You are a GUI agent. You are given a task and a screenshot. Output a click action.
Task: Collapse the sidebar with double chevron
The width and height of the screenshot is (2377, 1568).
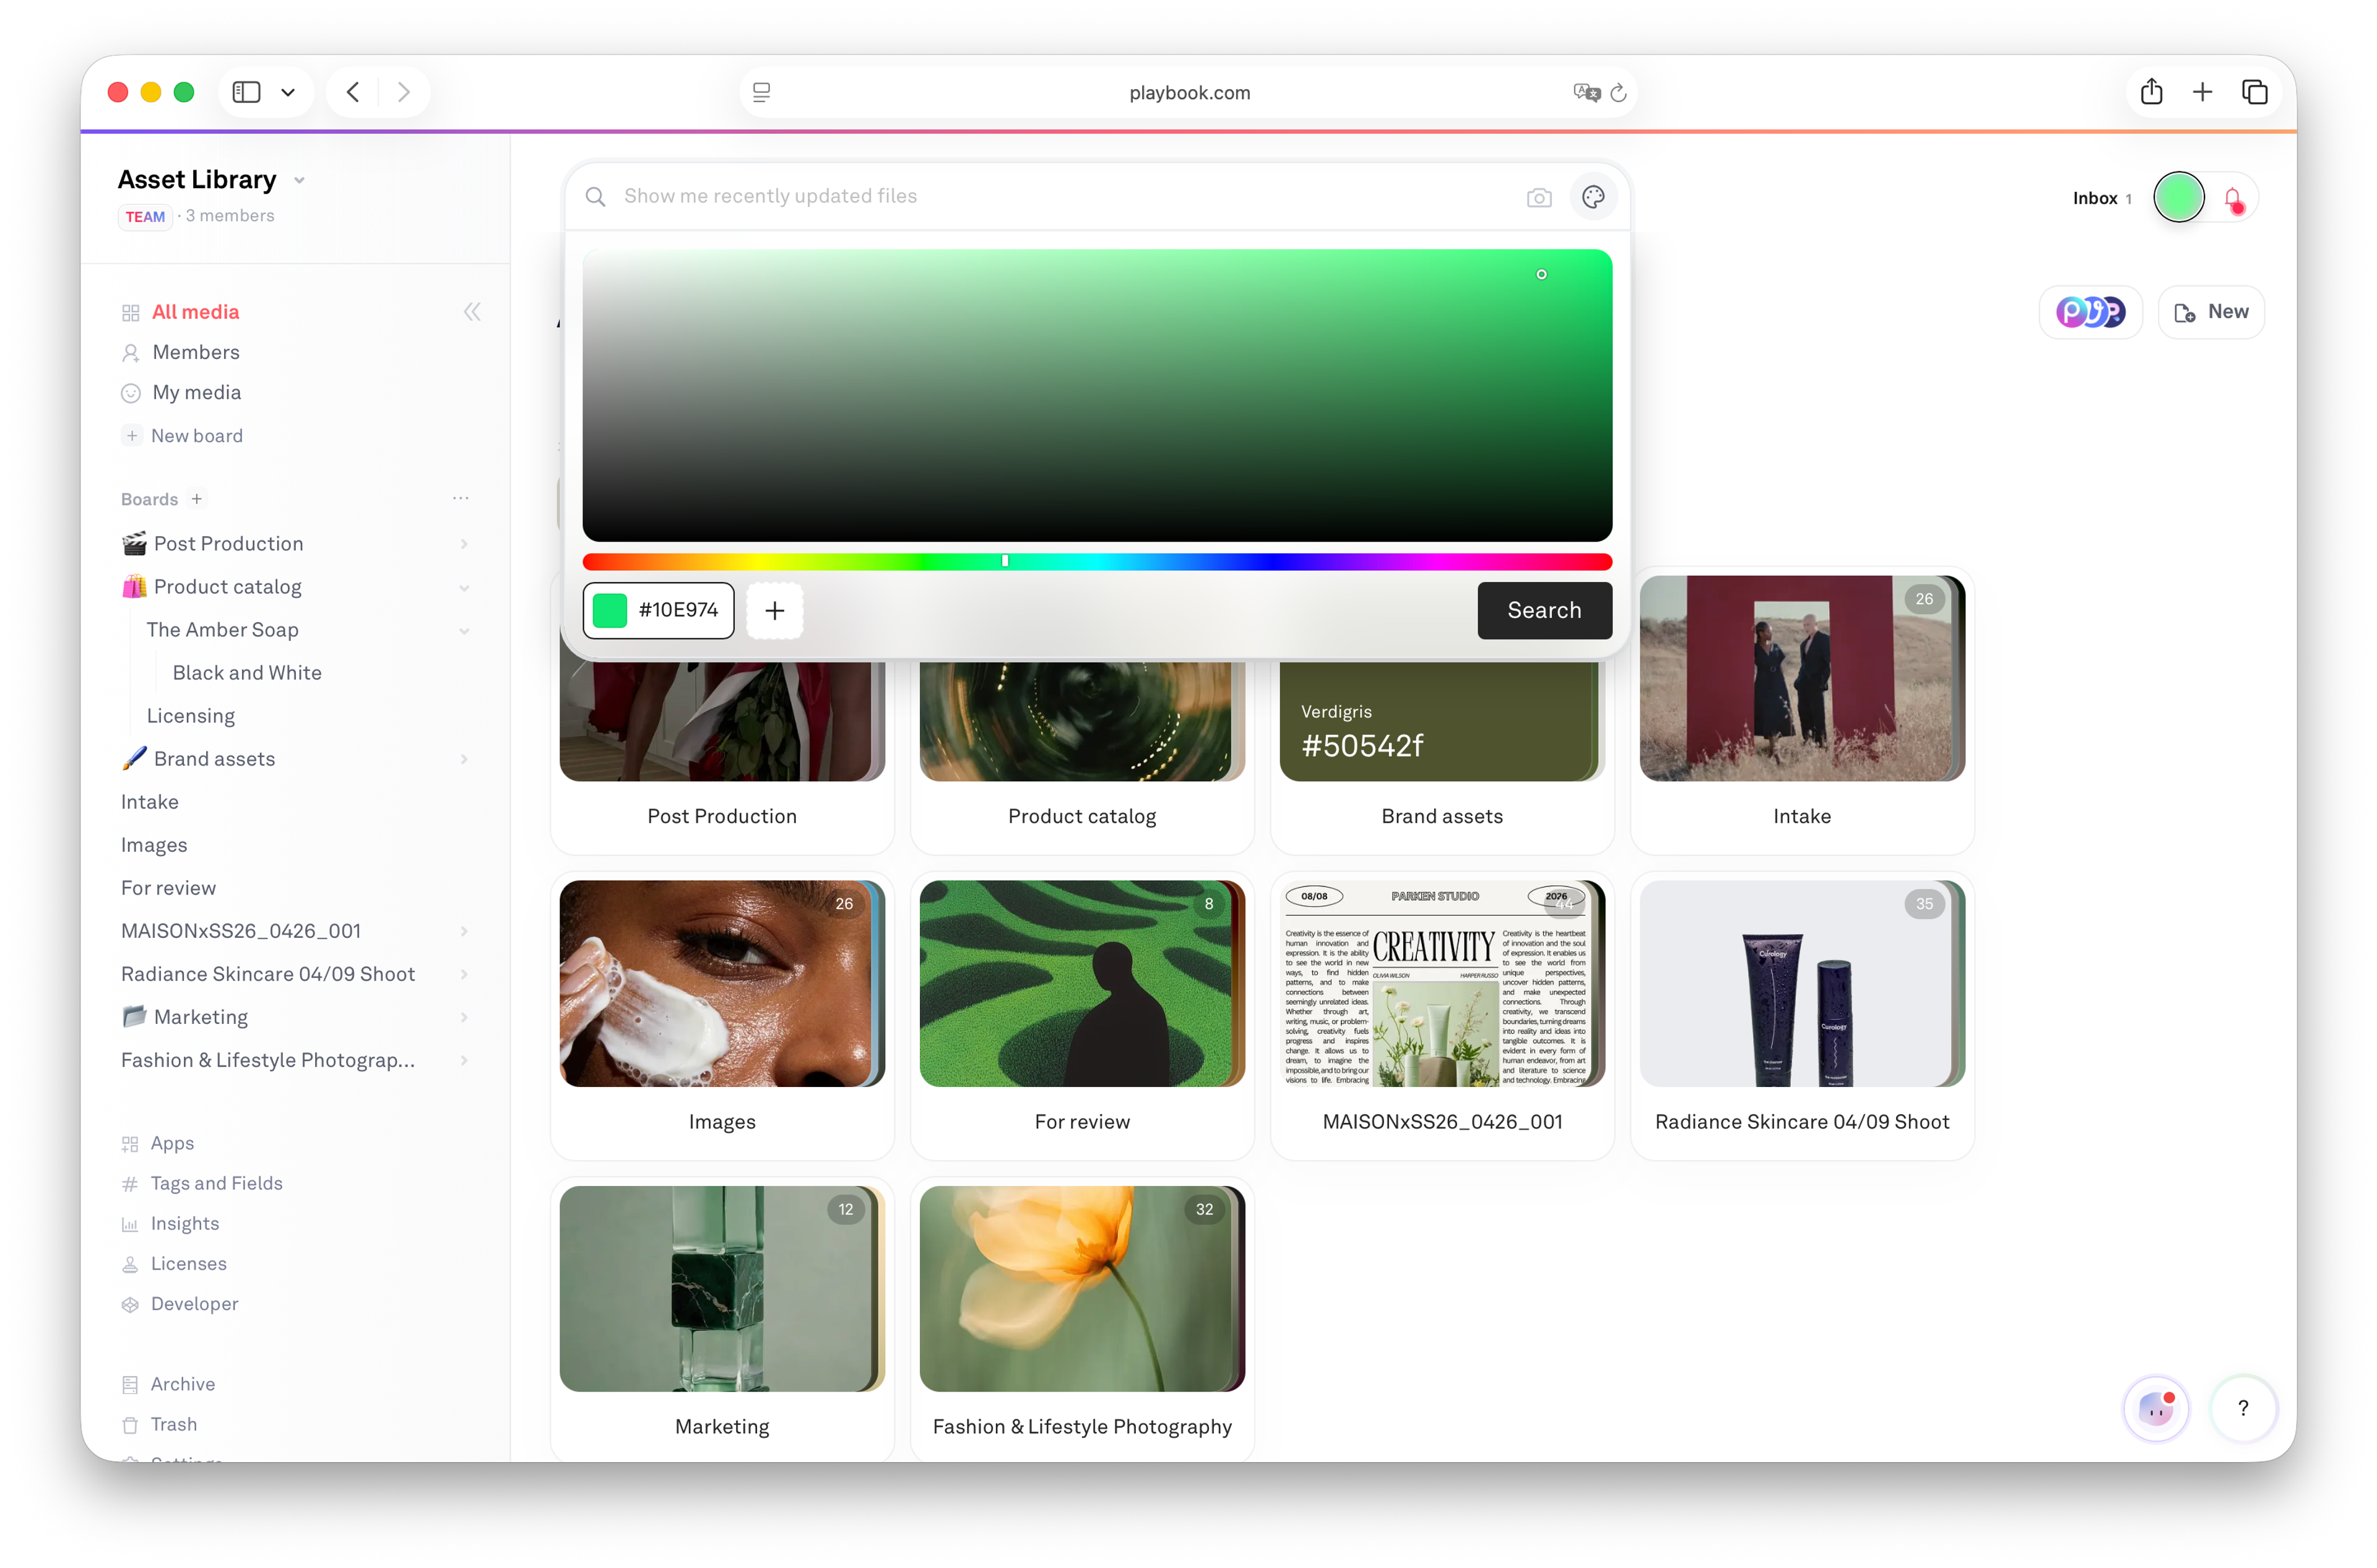click(472, 312)
